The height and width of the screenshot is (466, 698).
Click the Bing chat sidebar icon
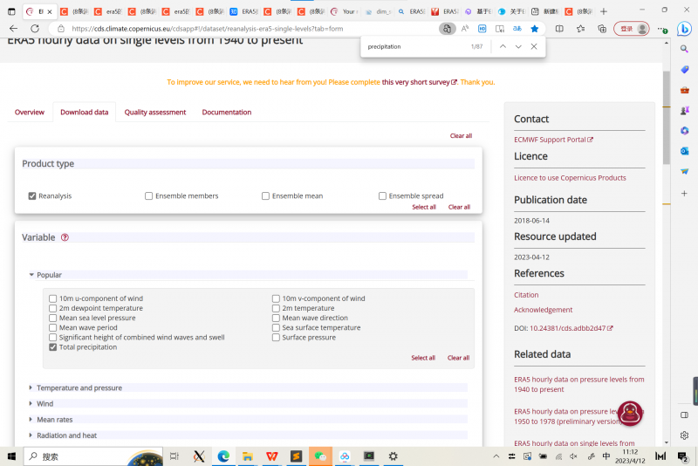pyautogui.click(x=685, y=28)
